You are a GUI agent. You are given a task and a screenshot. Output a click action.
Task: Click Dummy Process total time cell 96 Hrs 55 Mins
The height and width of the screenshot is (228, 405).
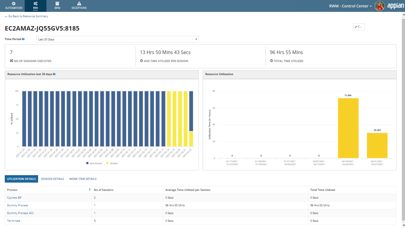tap(320, 205)
